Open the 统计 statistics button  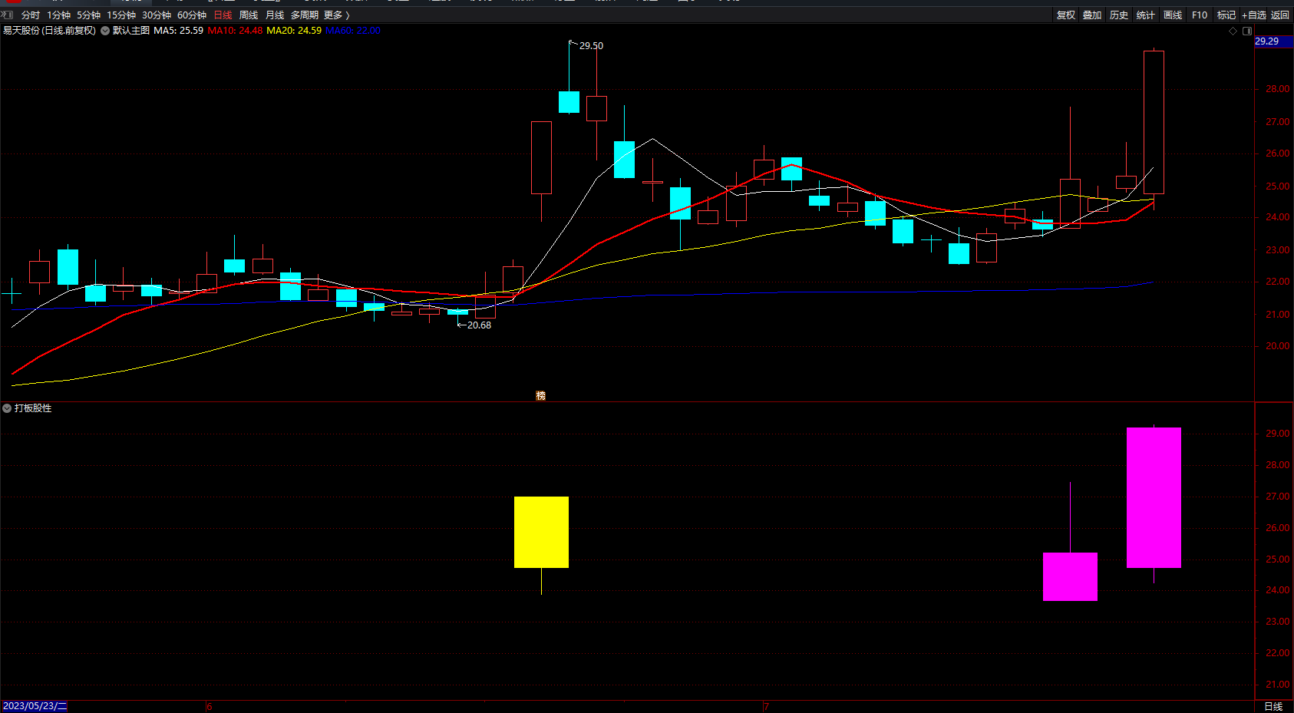(1146, 15)
